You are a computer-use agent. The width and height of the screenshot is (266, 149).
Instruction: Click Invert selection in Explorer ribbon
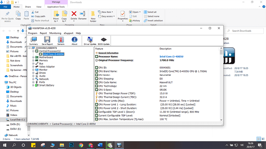coord(153,21)
